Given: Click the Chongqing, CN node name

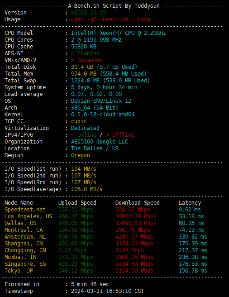Looking at the screenshot, I should 25,250.
